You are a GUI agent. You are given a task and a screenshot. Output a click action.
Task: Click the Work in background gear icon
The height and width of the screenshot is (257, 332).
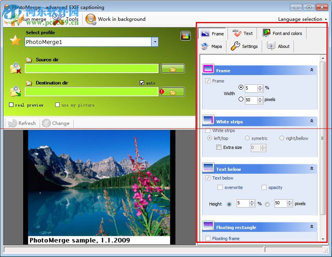point(91,19)
